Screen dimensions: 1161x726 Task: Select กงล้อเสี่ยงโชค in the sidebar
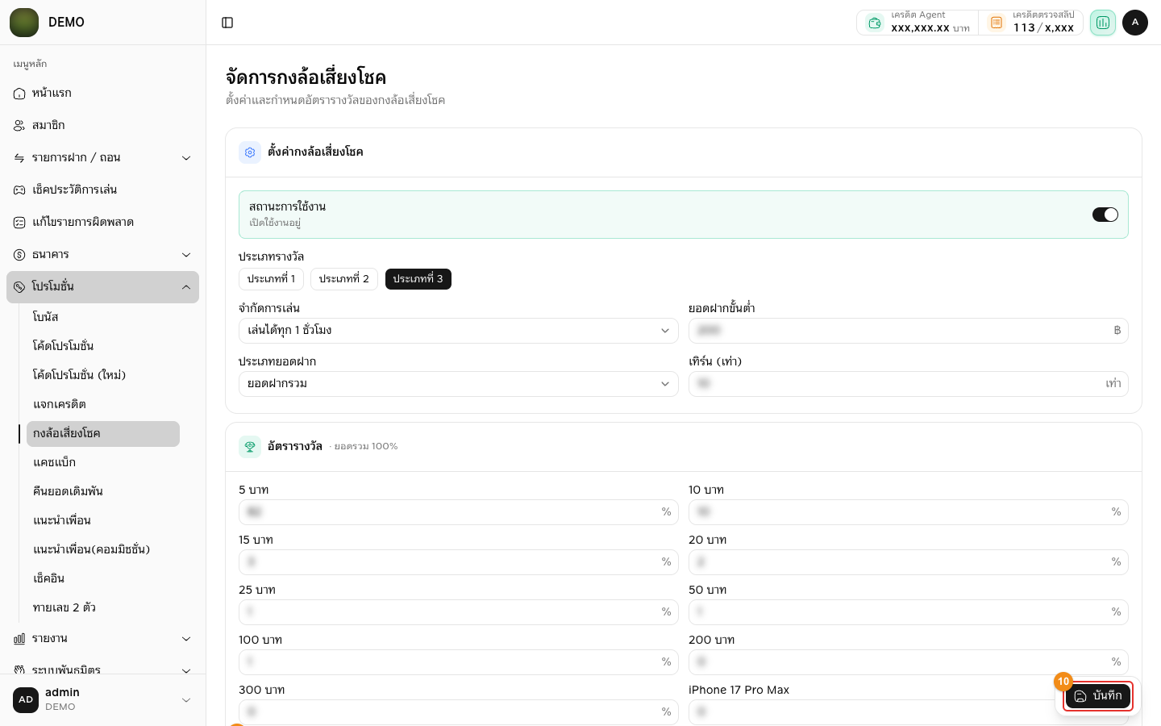click(x=103, y=434)
